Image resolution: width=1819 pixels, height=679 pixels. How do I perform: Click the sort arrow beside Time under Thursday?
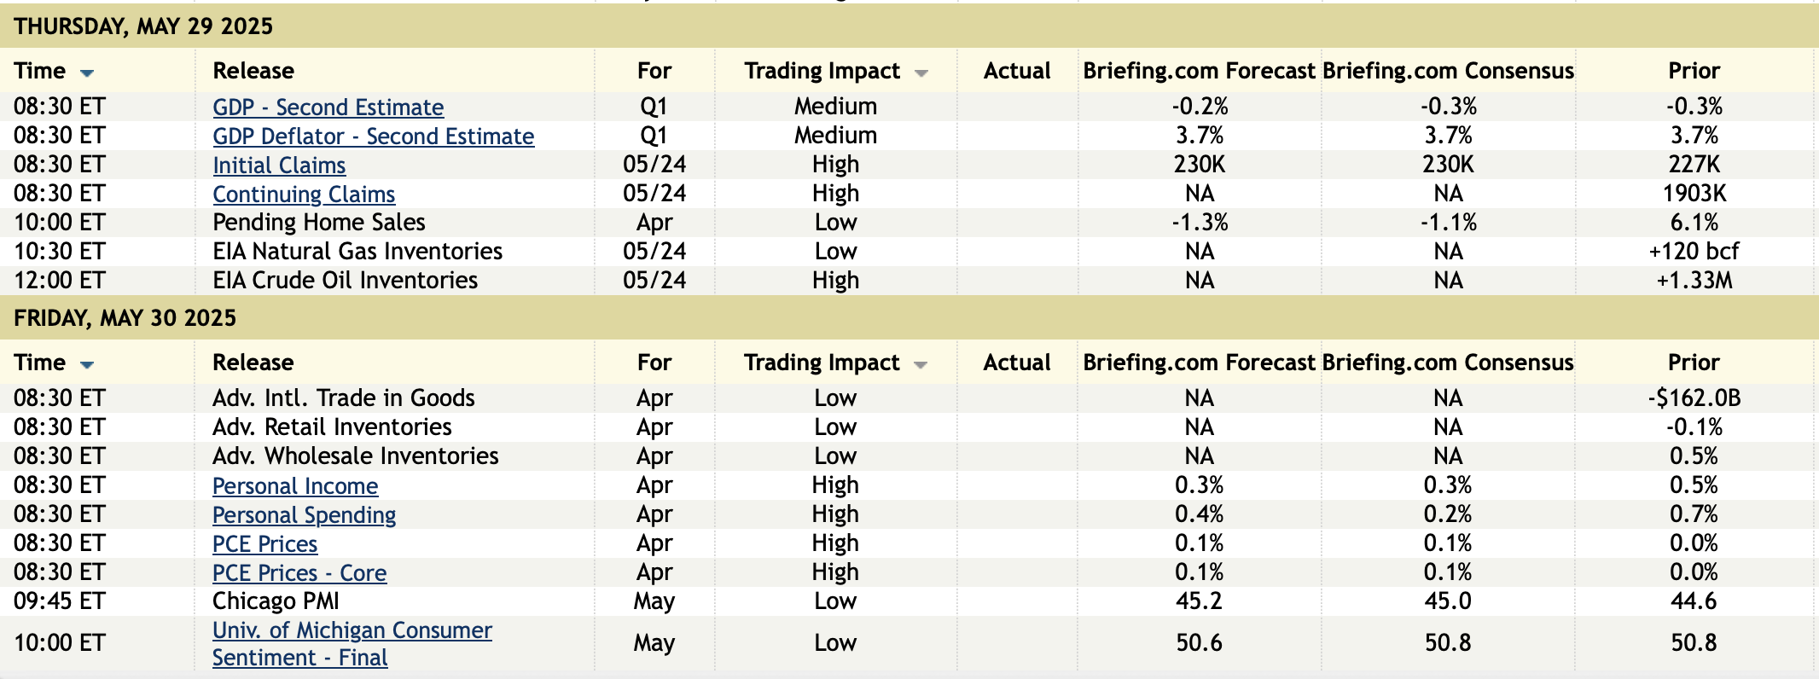tap(86, 73)
